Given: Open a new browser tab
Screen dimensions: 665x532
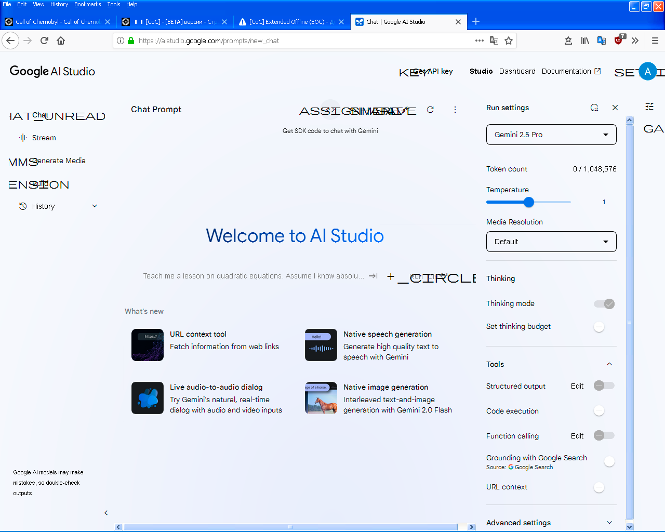Looking at the screenshot, I should coord(476,21).
